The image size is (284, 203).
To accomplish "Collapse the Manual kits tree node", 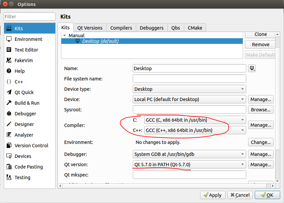I will (x=65, y=36).
